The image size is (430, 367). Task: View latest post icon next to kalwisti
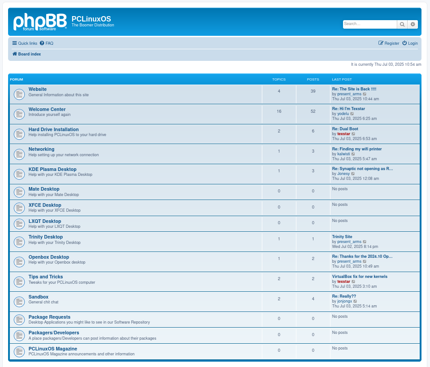coord(353,154)
